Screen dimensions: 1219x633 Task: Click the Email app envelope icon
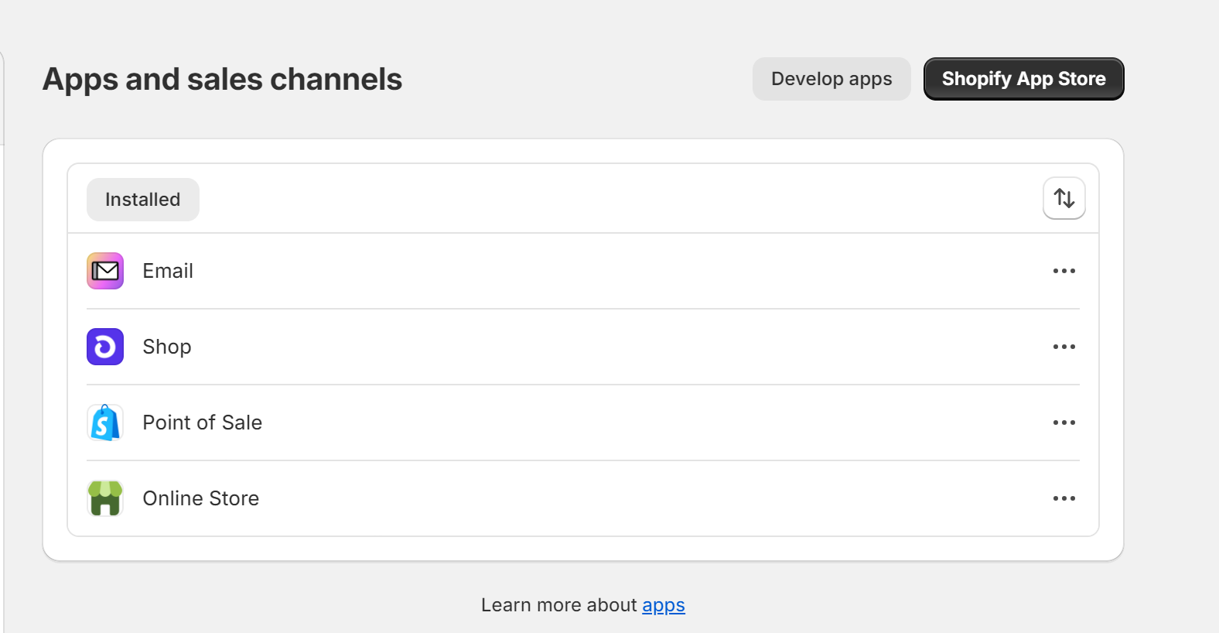coord(105,271)
